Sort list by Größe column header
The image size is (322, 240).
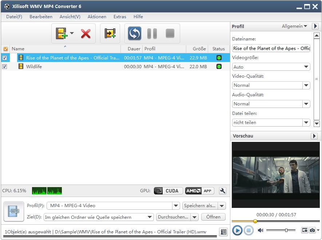pyautogui.click(x=197, y=49)
